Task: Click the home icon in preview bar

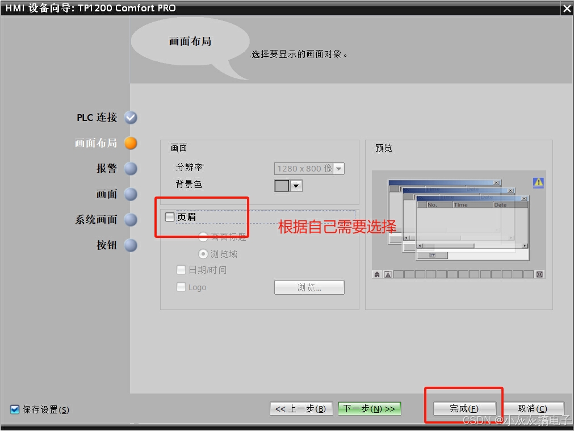Action: [376, 274]
